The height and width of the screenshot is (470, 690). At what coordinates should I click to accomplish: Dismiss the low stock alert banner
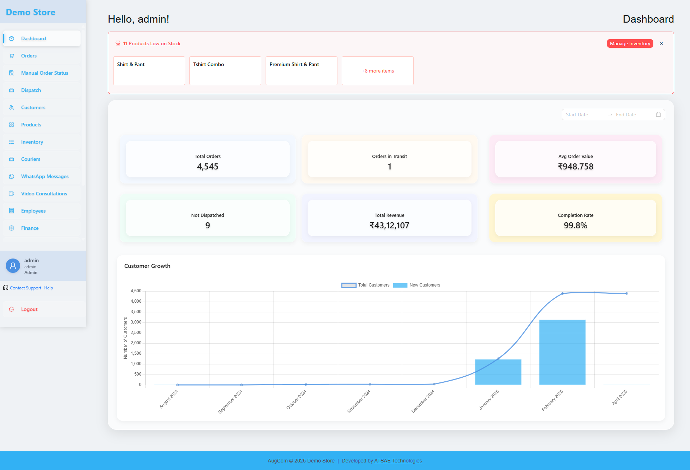click(661, 43)
